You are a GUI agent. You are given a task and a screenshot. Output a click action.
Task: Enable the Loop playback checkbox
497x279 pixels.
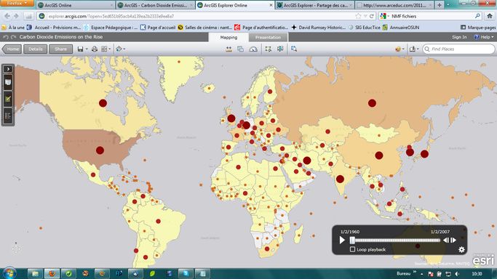coord(352,249)
